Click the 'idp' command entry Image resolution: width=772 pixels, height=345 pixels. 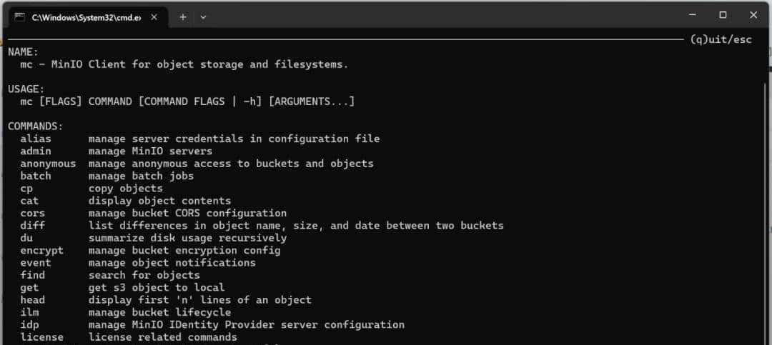[29, 324]
